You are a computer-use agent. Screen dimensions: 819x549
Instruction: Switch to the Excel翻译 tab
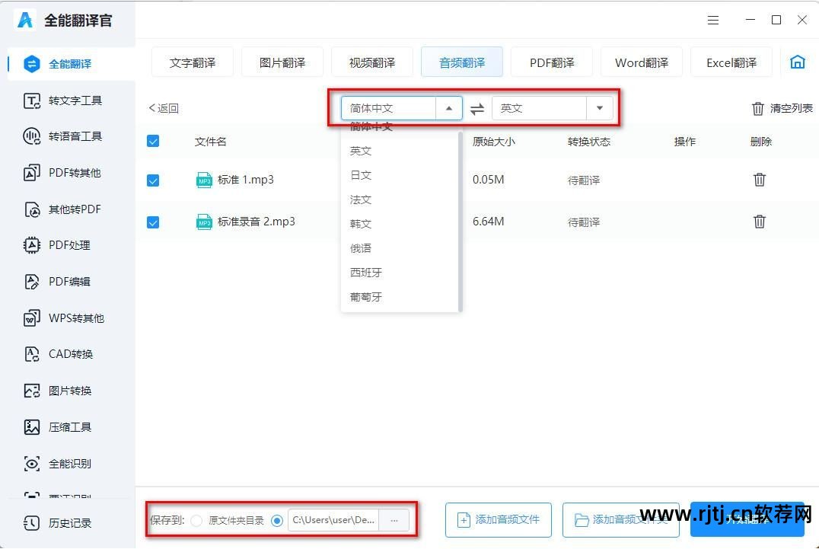[x=731, y=62]
